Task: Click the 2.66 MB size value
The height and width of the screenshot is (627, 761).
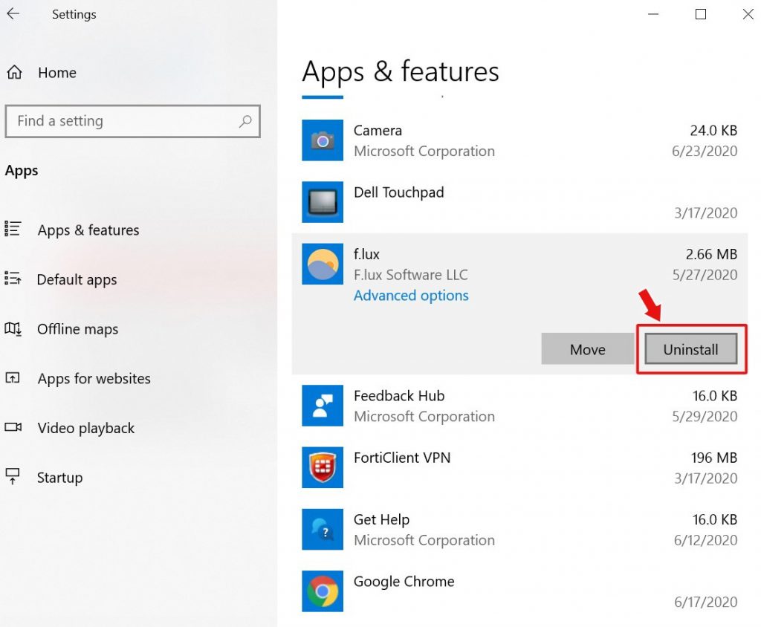Action: coord(711,254)
